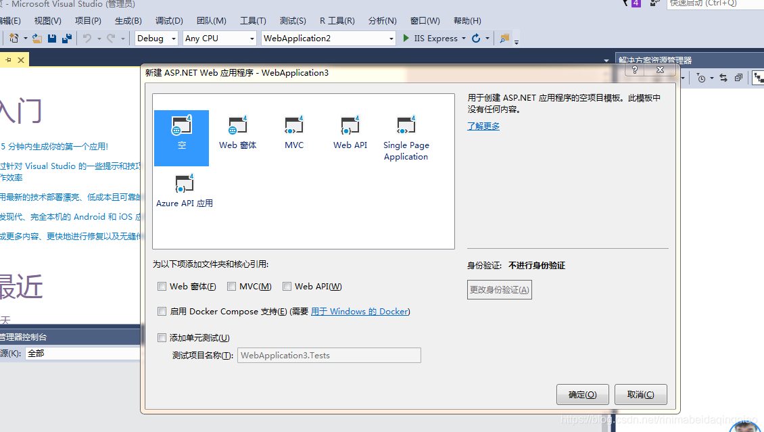Click the pin icon on the start page tab

tap(8, 60)
